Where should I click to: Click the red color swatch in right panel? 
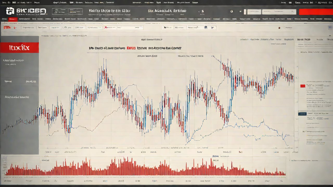303,86
